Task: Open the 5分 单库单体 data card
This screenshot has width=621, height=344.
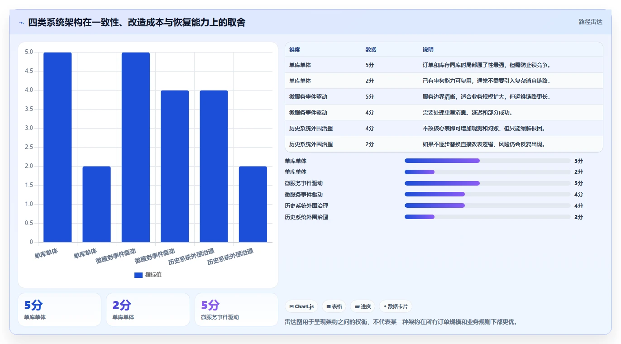Action: pyautogui.click(x=59, y=310)
